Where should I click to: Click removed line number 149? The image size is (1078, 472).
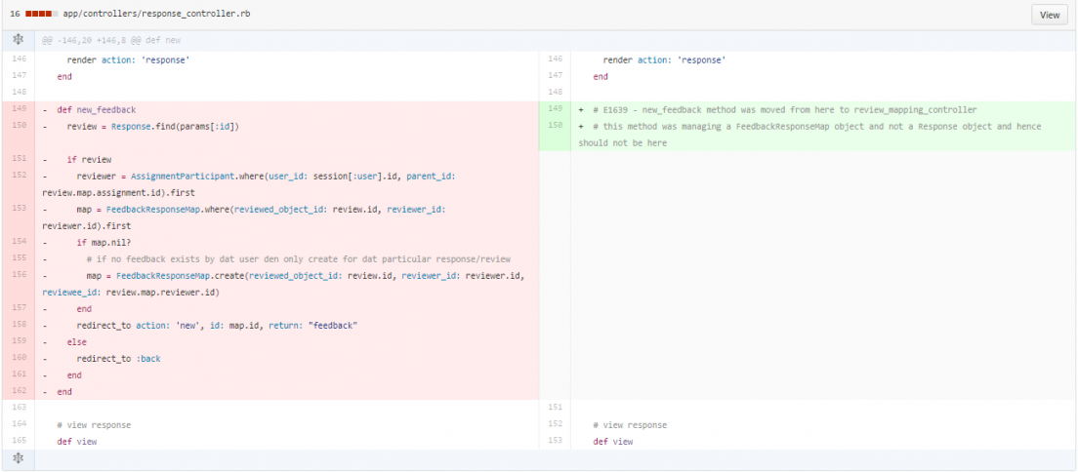click(19, 109)
